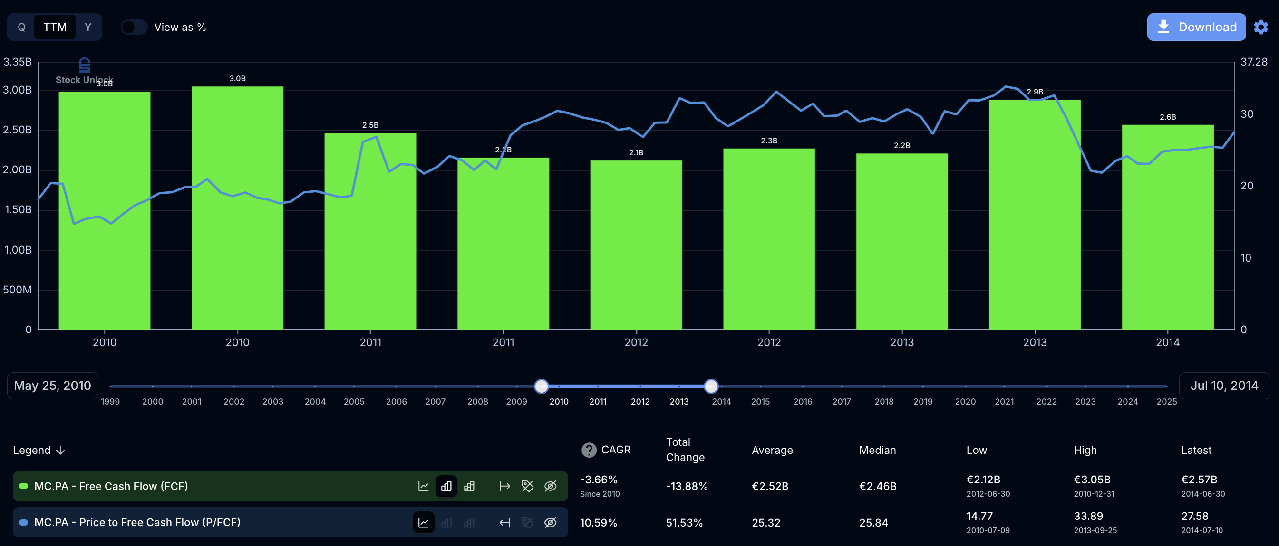Image resolution: width=1279 pixels, height=546 pixels.
Task: Select stacked bar chart for Free Cash Flow row
Action: [x=469, y=486]
